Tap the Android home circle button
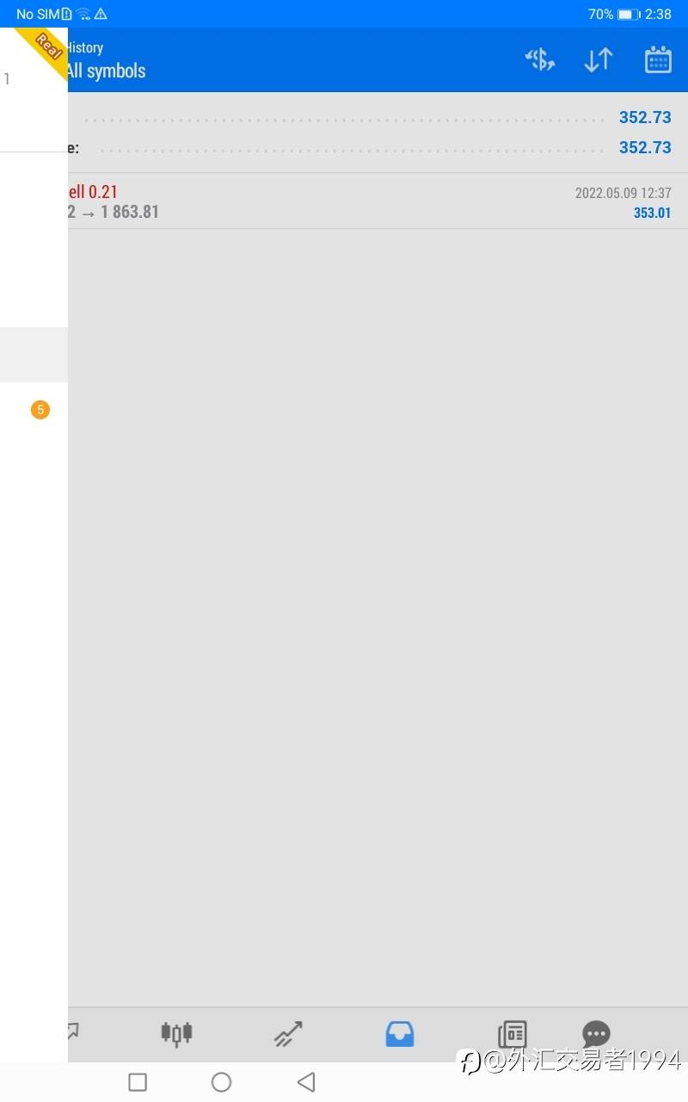The height and width of the screenshot is (1102, 688). click(222, 1082)
